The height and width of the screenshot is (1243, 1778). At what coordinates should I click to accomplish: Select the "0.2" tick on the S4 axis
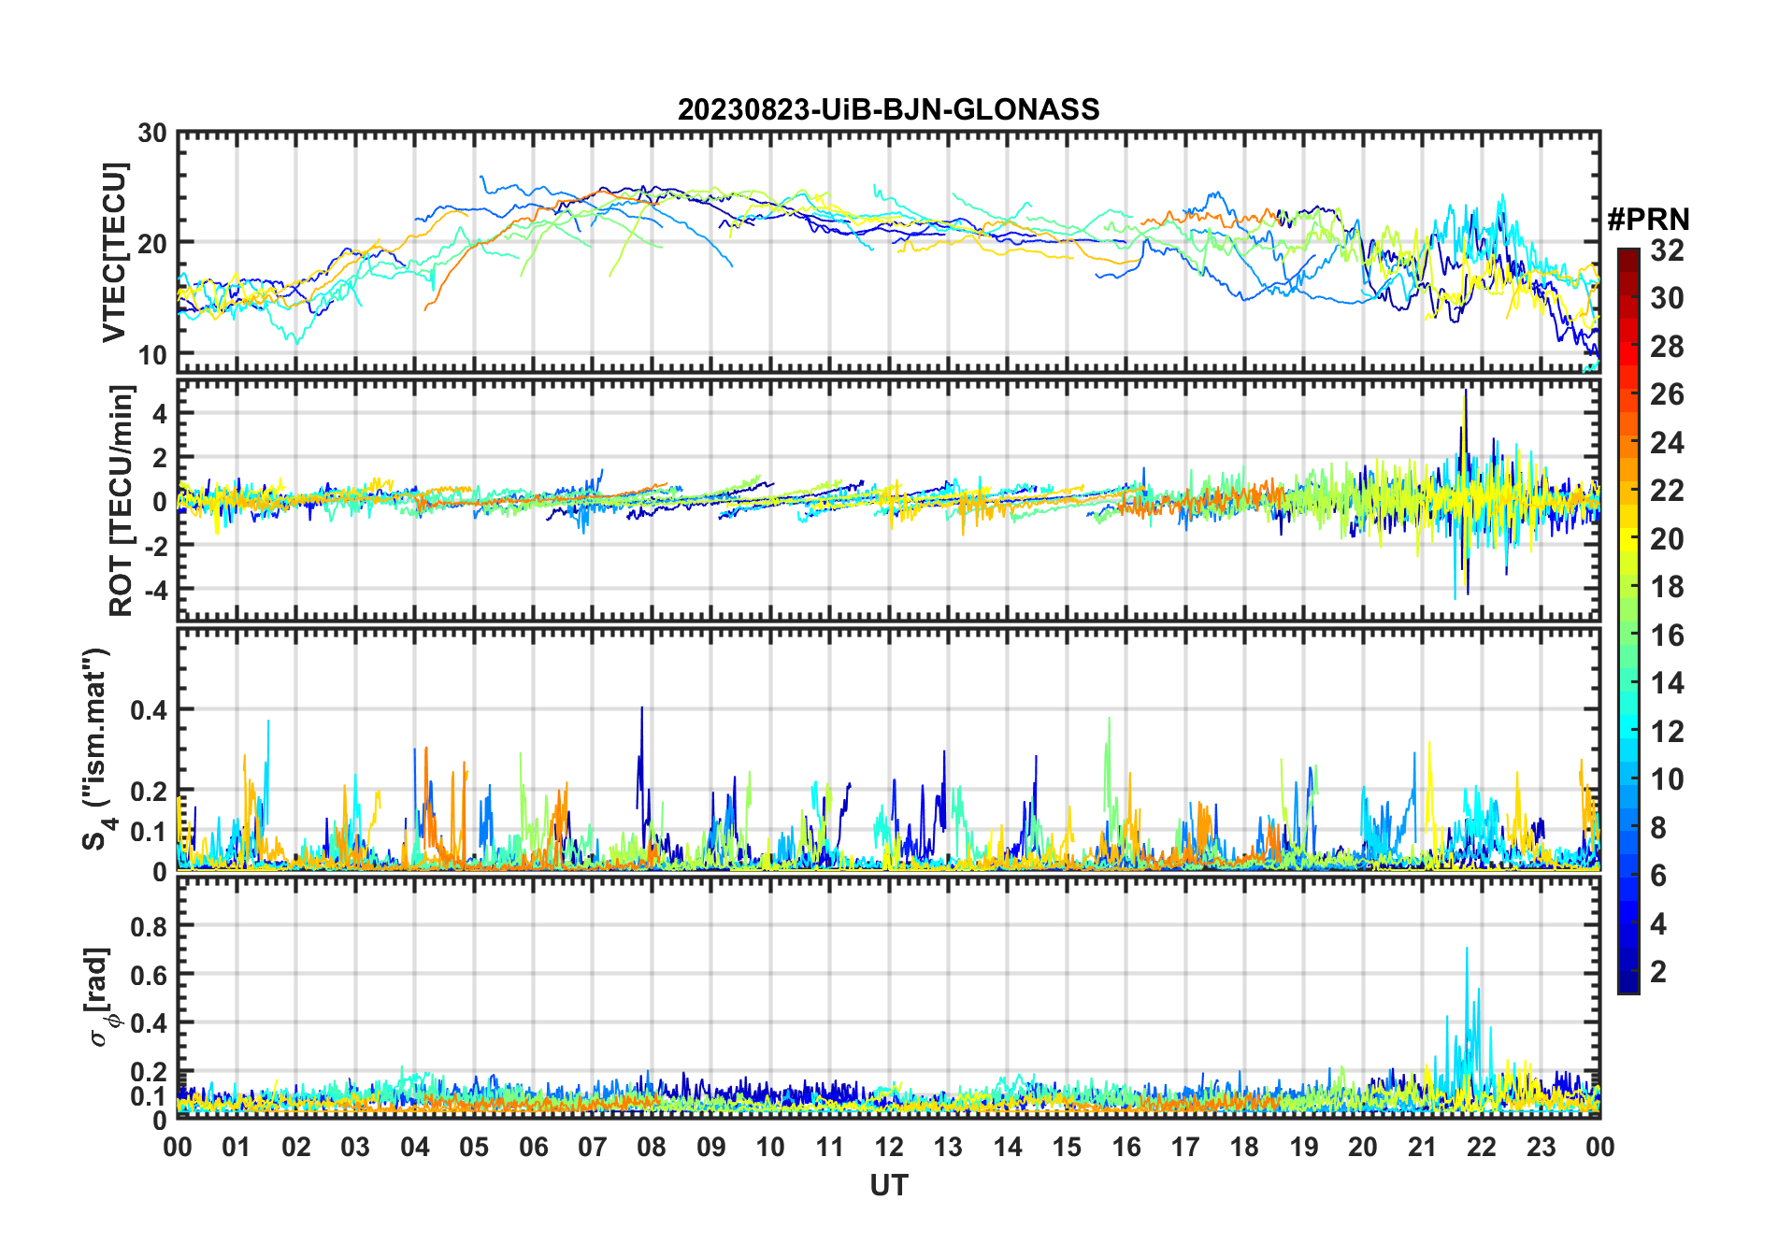point(149,792)
